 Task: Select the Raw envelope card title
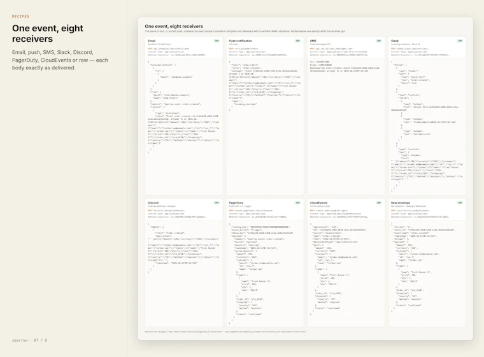click(401, 203)
